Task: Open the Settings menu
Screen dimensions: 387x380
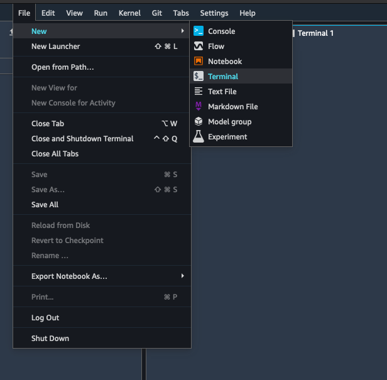Action: (214, 13)
